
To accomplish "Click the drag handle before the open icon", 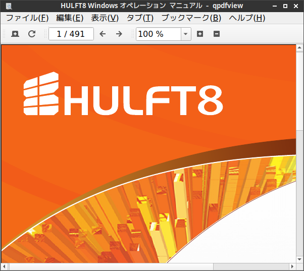I will (4, 34).
